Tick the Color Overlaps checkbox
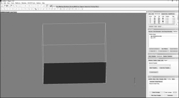The image size is (179, 98). [x=164, y=92]
